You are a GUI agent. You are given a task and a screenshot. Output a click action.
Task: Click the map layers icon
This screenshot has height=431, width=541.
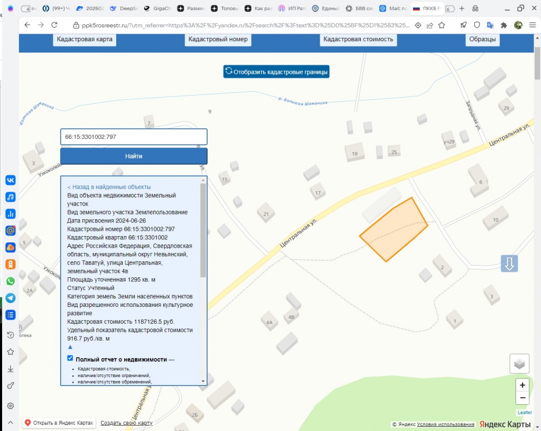tap(519, 363)
